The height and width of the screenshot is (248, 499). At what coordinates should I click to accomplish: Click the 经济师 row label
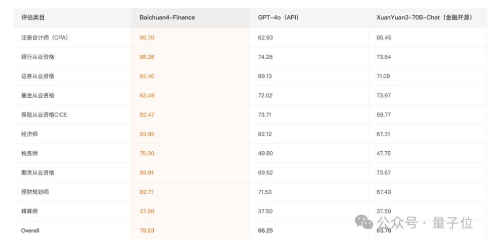29,134
